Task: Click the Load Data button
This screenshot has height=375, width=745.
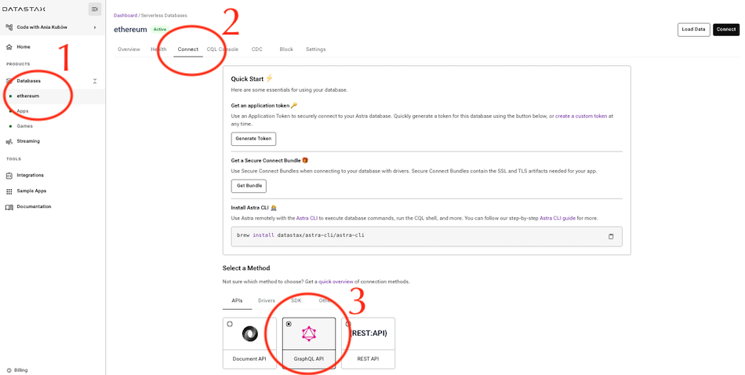Action: (x=693, y=30)
